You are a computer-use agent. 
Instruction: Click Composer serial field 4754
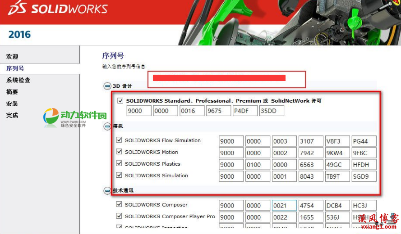point(311,205)
